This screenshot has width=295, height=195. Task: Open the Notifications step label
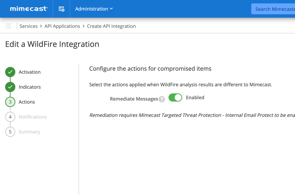pos(33,117)
